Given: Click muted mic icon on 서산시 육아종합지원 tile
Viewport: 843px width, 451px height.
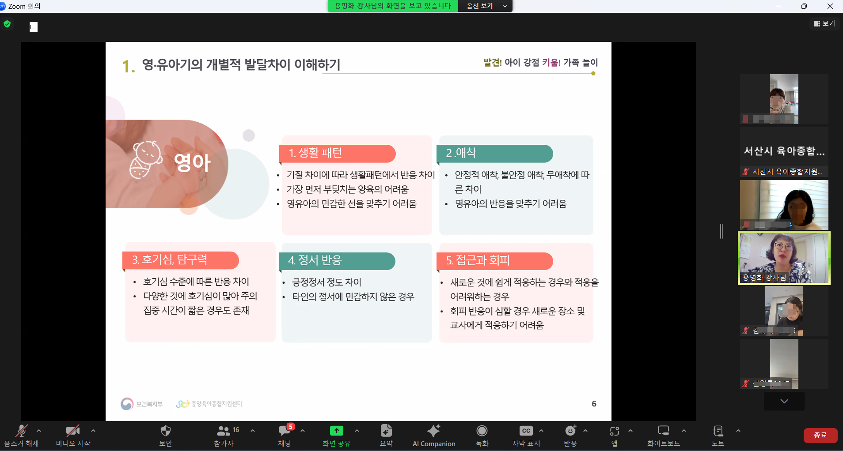Looking at the screenshot, I should tap(746, 172).
